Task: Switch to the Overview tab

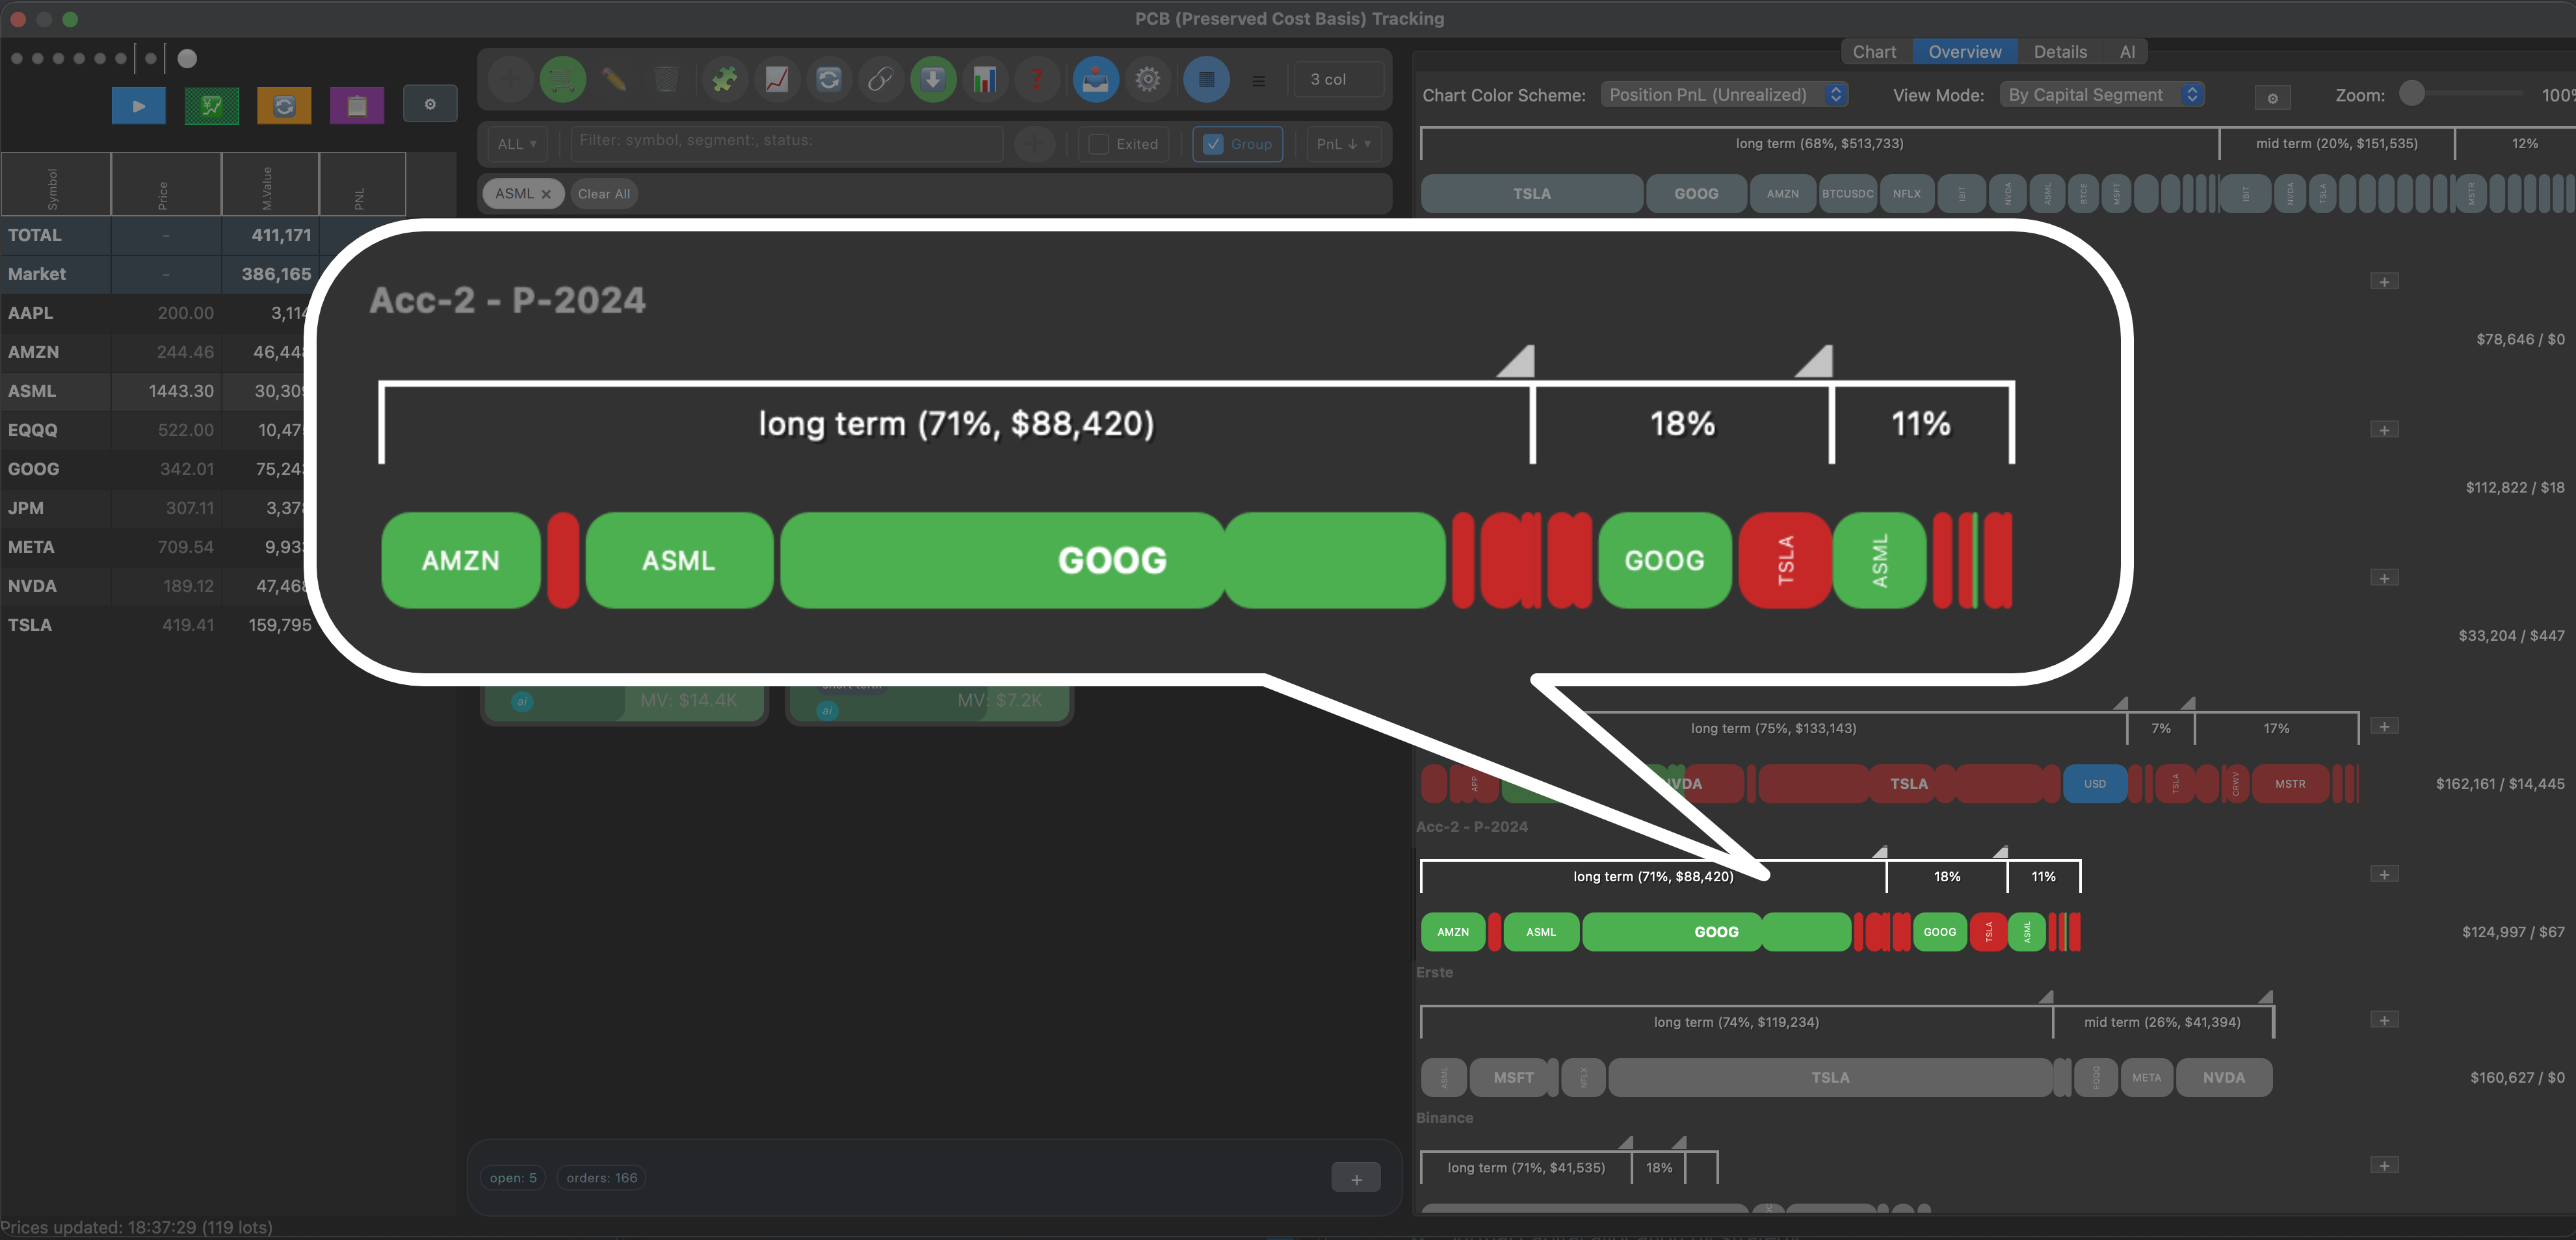Action: pyautogui.click(x=1964, y=52)
